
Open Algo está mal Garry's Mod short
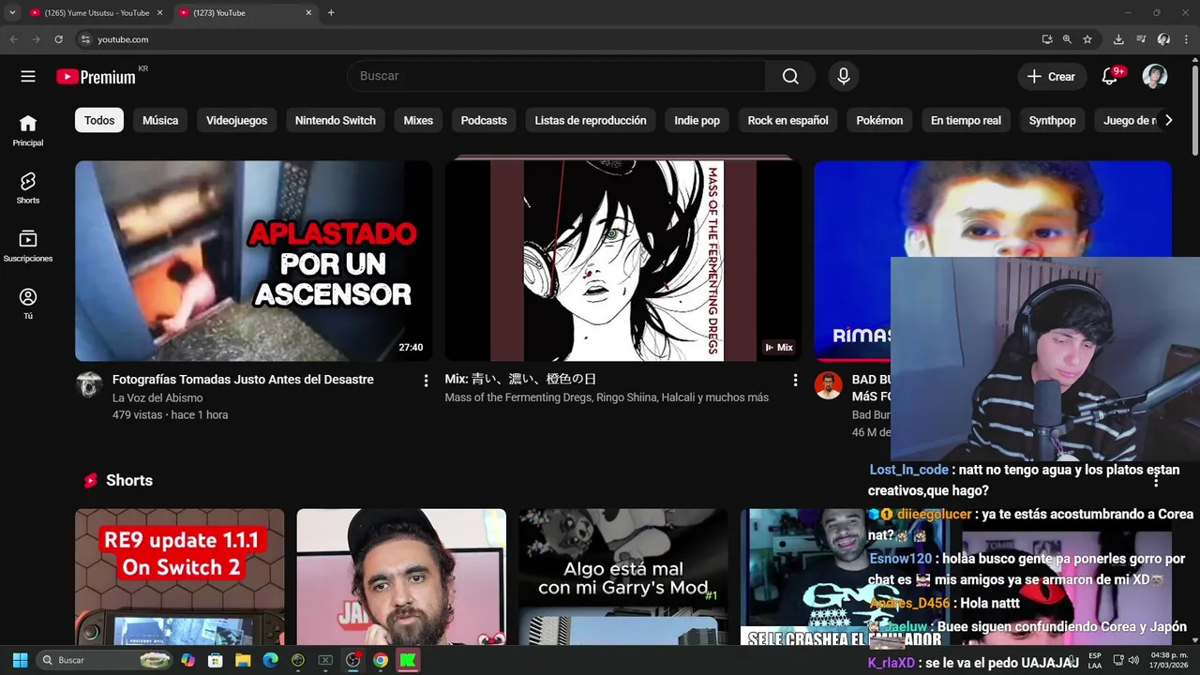(x=622, y=577)
